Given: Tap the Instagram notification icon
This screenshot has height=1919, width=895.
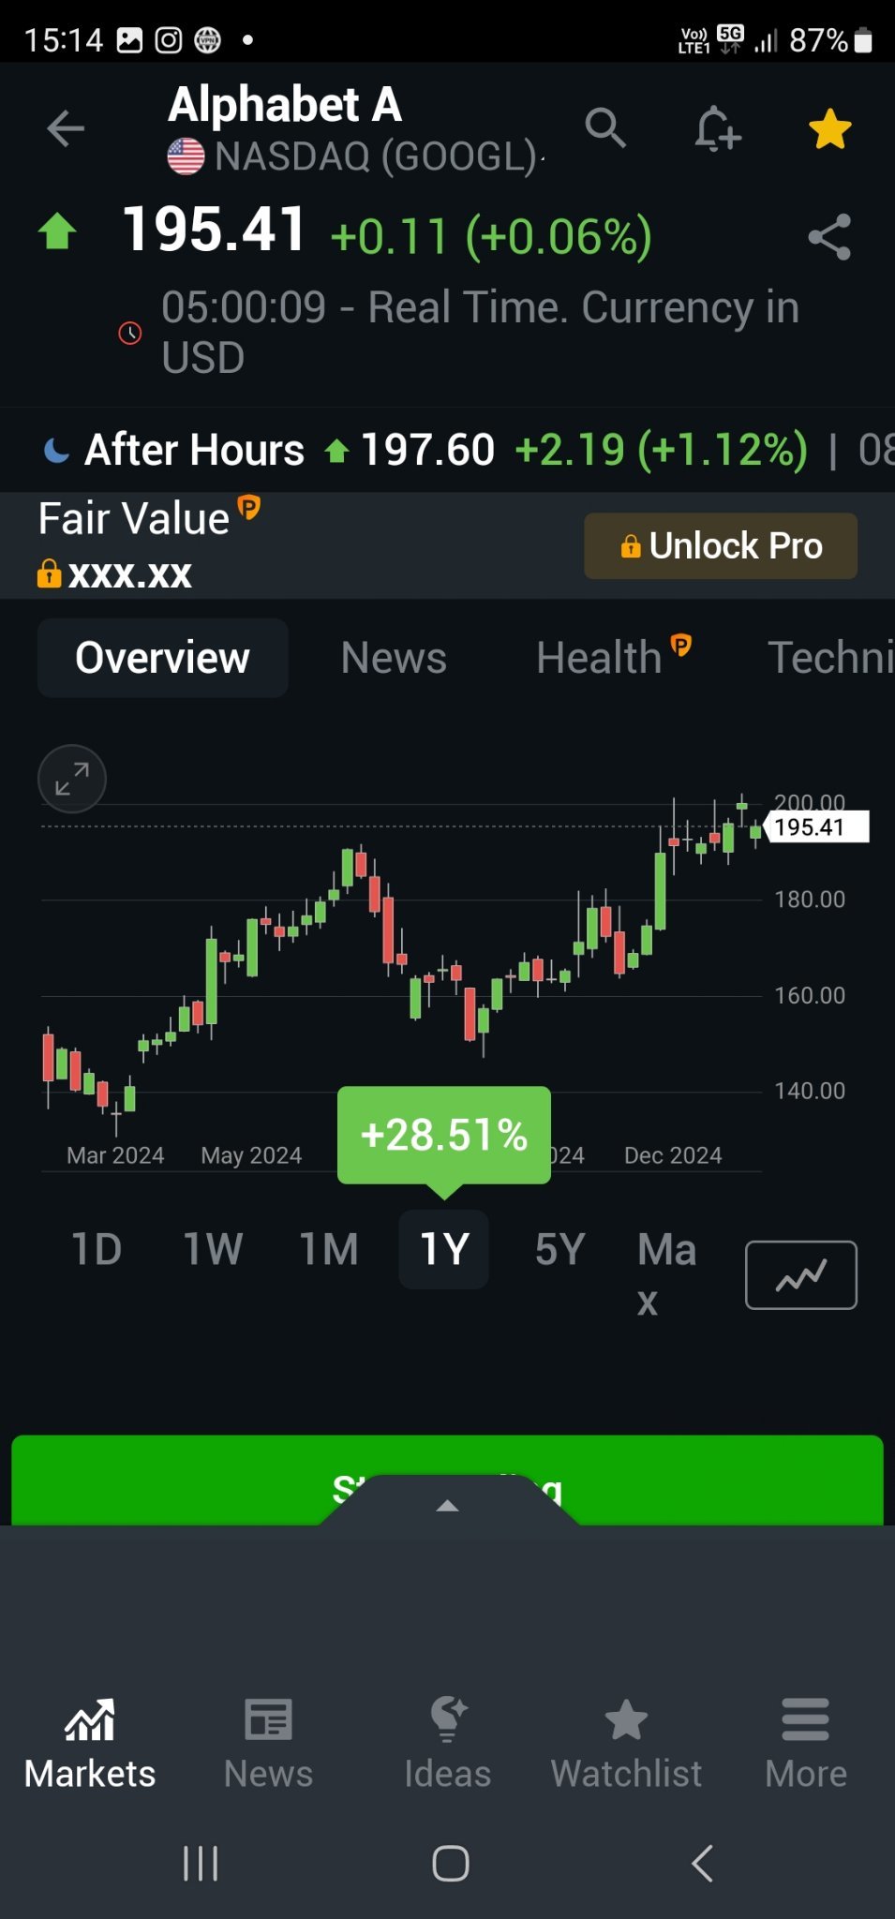Looking at the screenshot, I should tap(169, 40).
